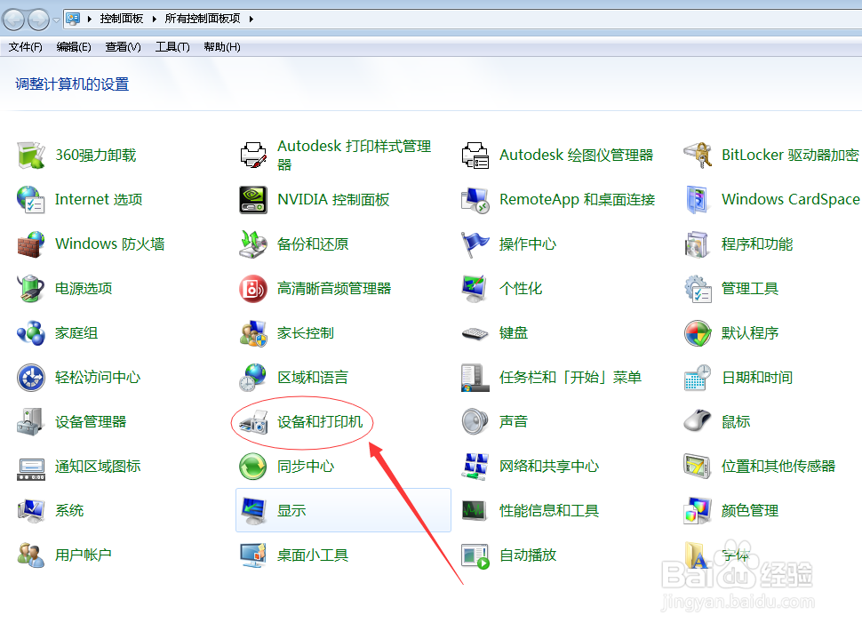
Task: Click the 高清晰音频管理器 speaker icon
Action: pyautogui.click(x=253, y=289)
